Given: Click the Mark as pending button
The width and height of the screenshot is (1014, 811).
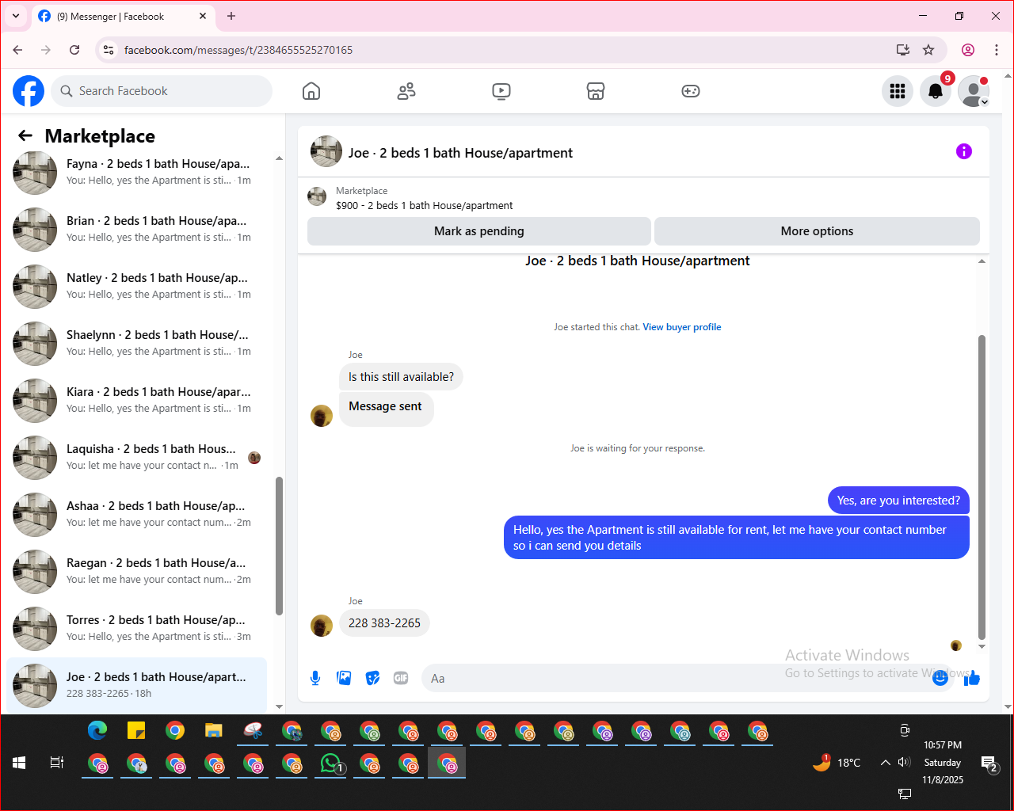Looking at the screenshot, I should 479,231.
